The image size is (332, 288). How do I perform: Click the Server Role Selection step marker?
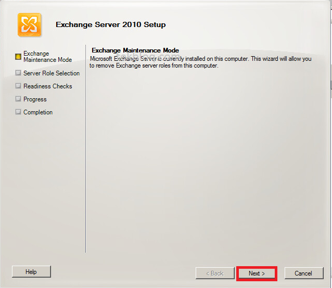click(x=18, y=73)
